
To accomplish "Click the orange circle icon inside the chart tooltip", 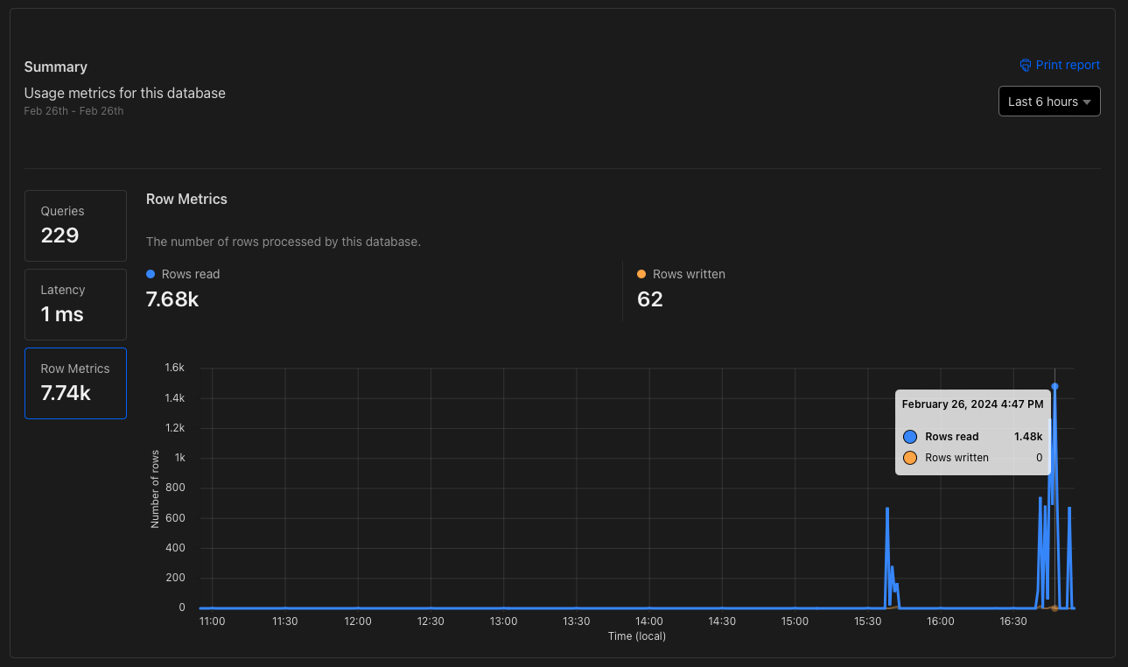I will point(910,457).
